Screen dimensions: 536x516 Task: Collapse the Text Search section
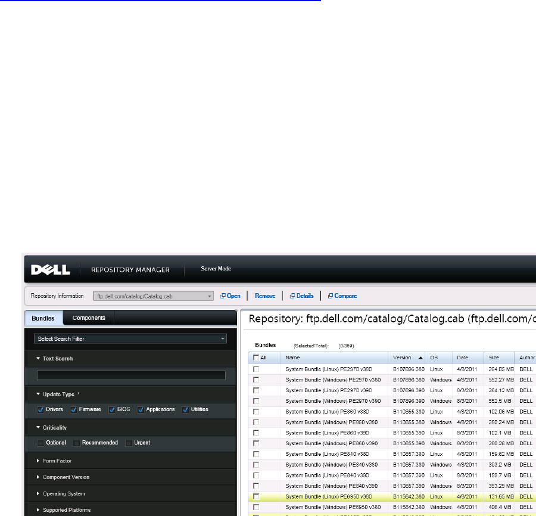click(38, 358)
